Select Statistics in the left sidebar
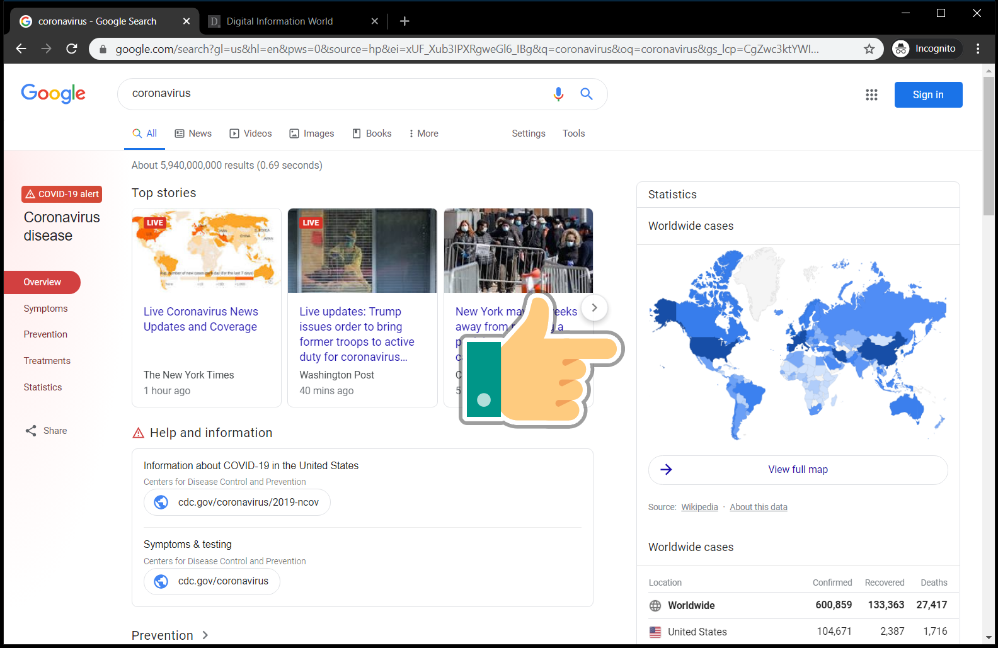Viewport: 998px width, 648px height. tap(43, 387)
